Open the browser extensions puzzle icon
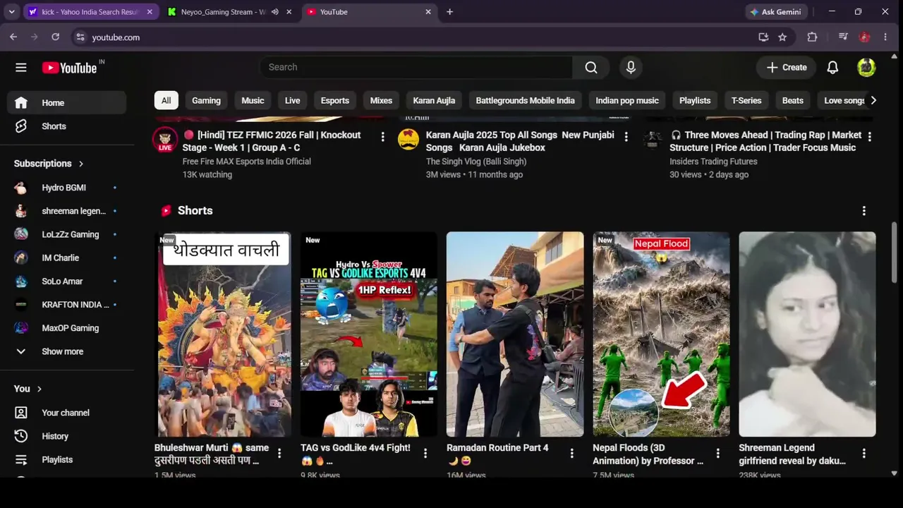Screen dimensions: 903x508 [x=812, y=37]
